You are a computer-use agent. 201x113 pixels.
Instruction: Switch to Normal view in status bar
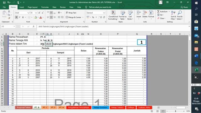coord(152,111)
